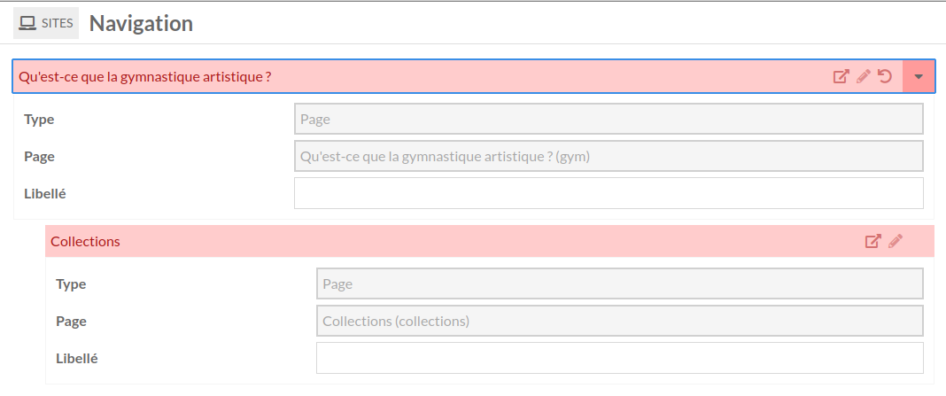Select the 'Qu'est-ce que la gymnastique artistique ?' header row

[474, 77]
